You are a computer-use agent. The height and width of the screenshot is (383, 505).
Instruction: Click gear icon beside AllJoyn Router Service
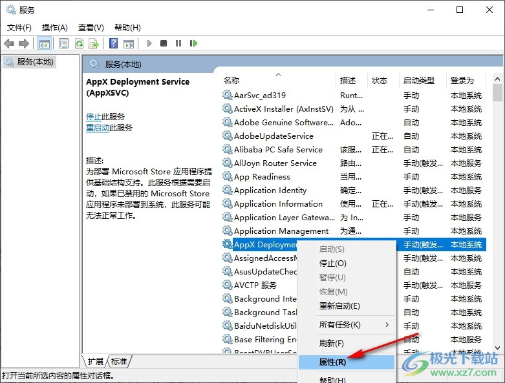228,163
